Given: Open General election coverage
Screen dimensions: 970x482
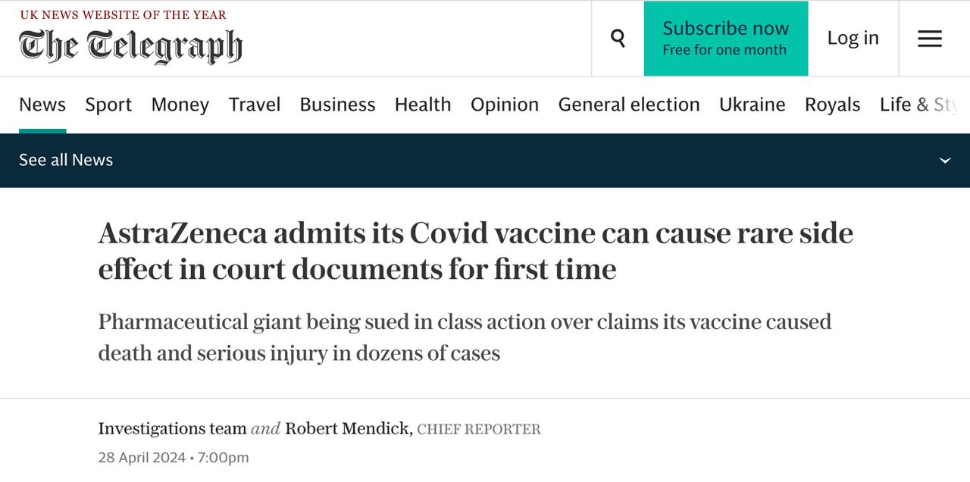Looking at the screenshot, I should [629, 105].
